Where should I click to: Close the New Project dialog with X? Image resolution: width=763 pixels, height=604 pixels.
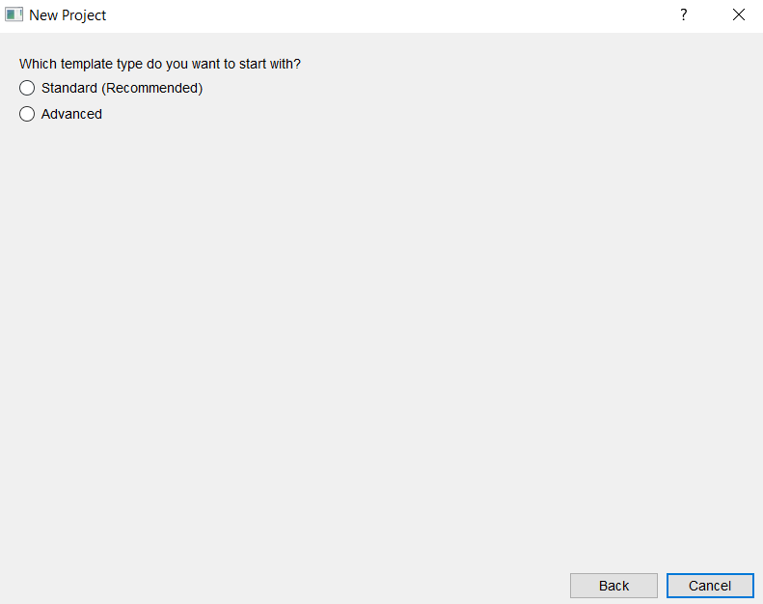739,15
